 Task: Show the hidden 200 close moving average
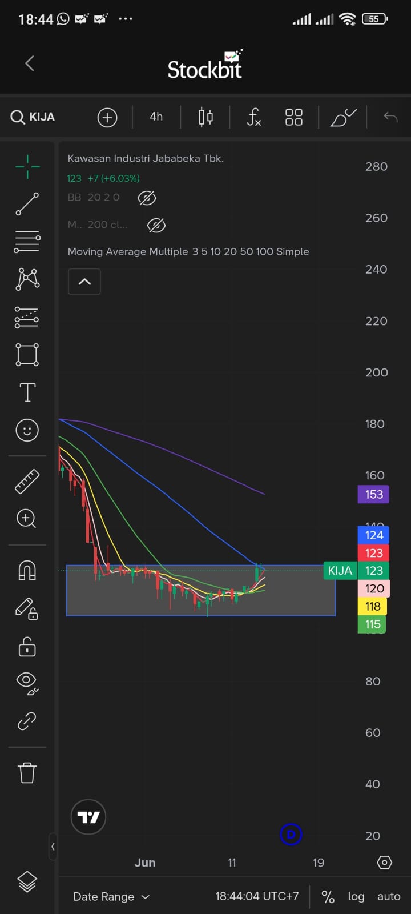[x=156, y=226]
